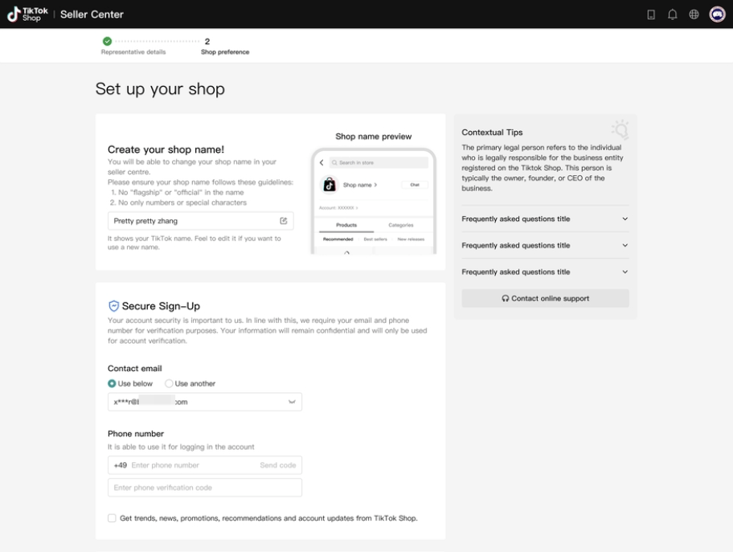Open the notifications bell
Viewport: 733px width, 552px height.
tap(672, 14)
